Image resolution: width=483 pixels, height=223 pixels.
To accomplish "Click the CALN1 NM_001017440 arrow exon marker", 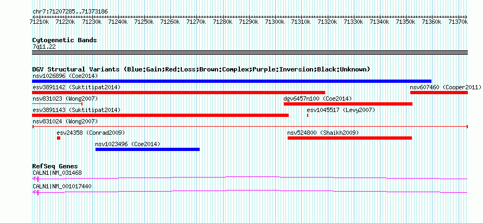I will point(36,192).
